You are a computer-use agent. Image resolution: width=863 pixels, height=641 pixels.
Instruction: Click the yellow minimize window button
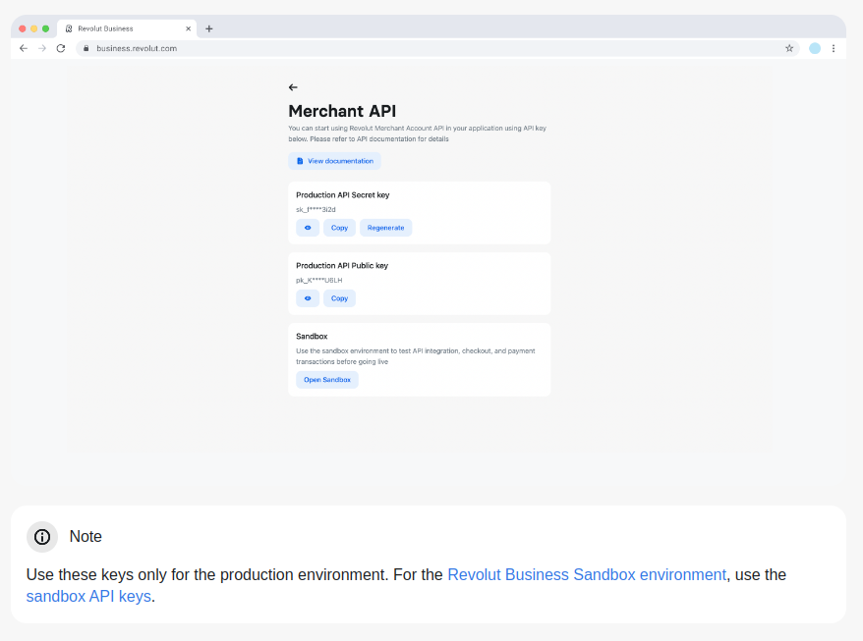pyautogui.click(x=34, y=28)
